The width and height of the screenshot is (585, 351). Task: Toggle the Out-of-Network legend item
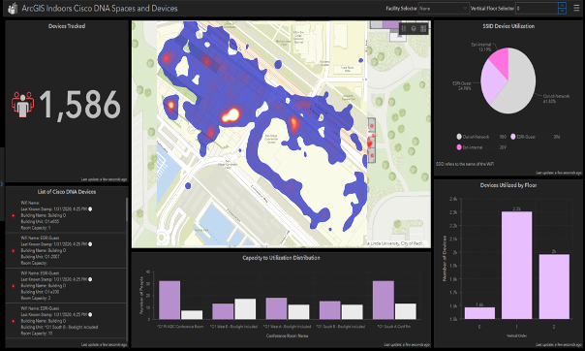[473, 137]
